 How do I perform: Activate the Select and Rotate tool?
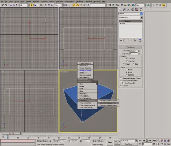49,5
